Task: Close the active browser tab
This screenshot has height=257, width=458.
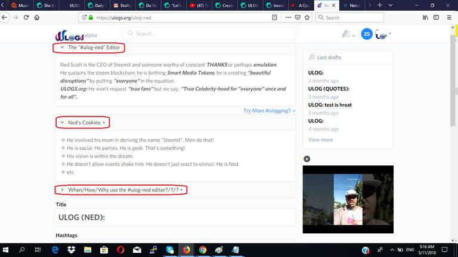Action: point(333,5)
